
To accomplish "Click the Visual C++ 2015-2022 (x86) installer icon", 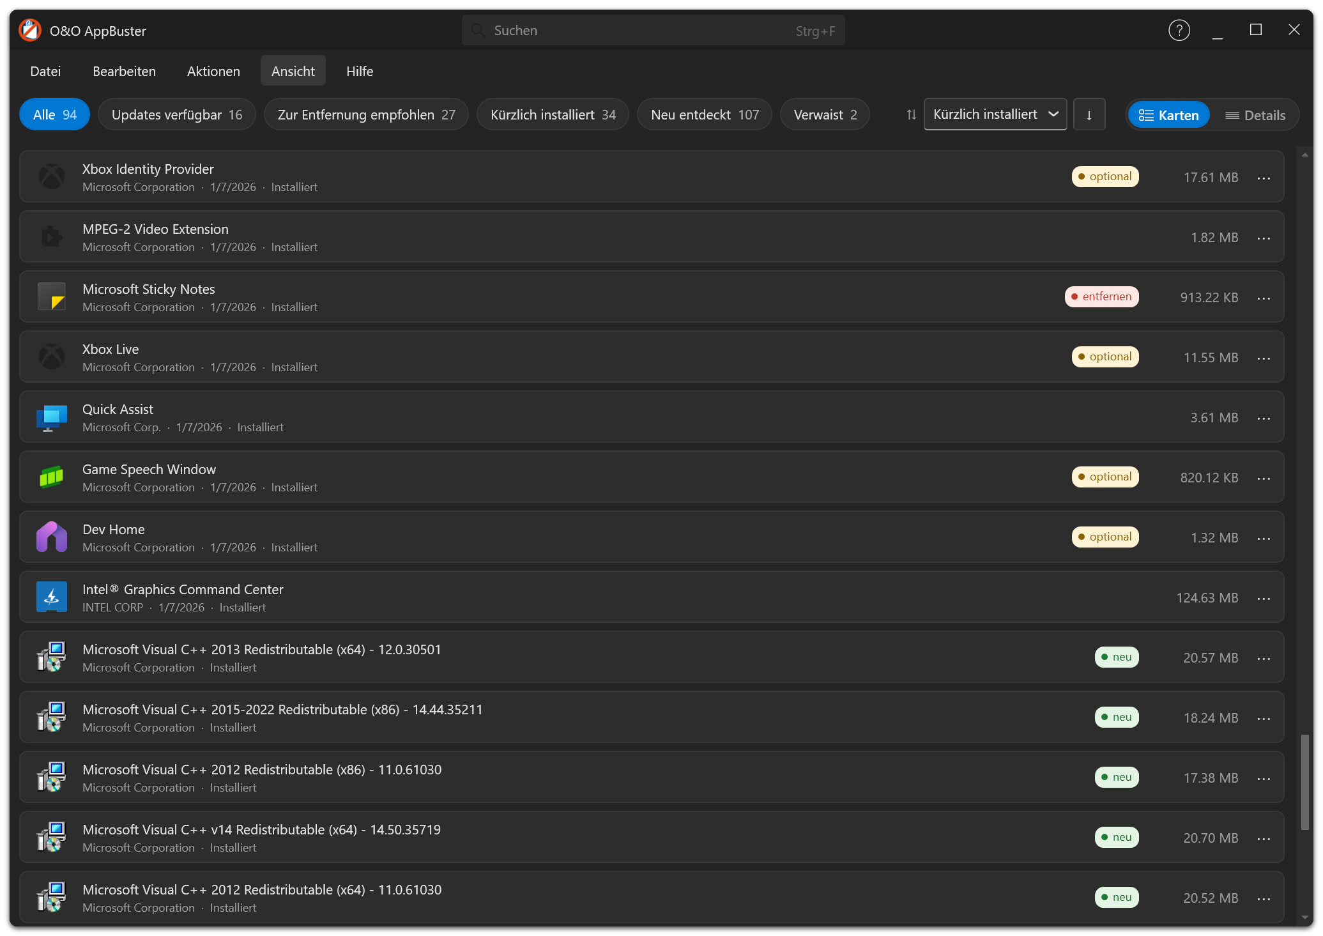I will (x=52, y=717).
